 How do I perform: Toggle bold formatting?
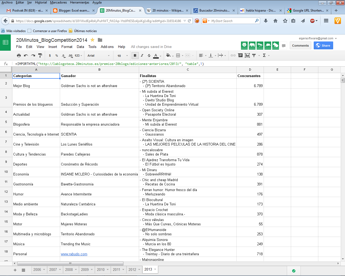(x=135, y=56)
